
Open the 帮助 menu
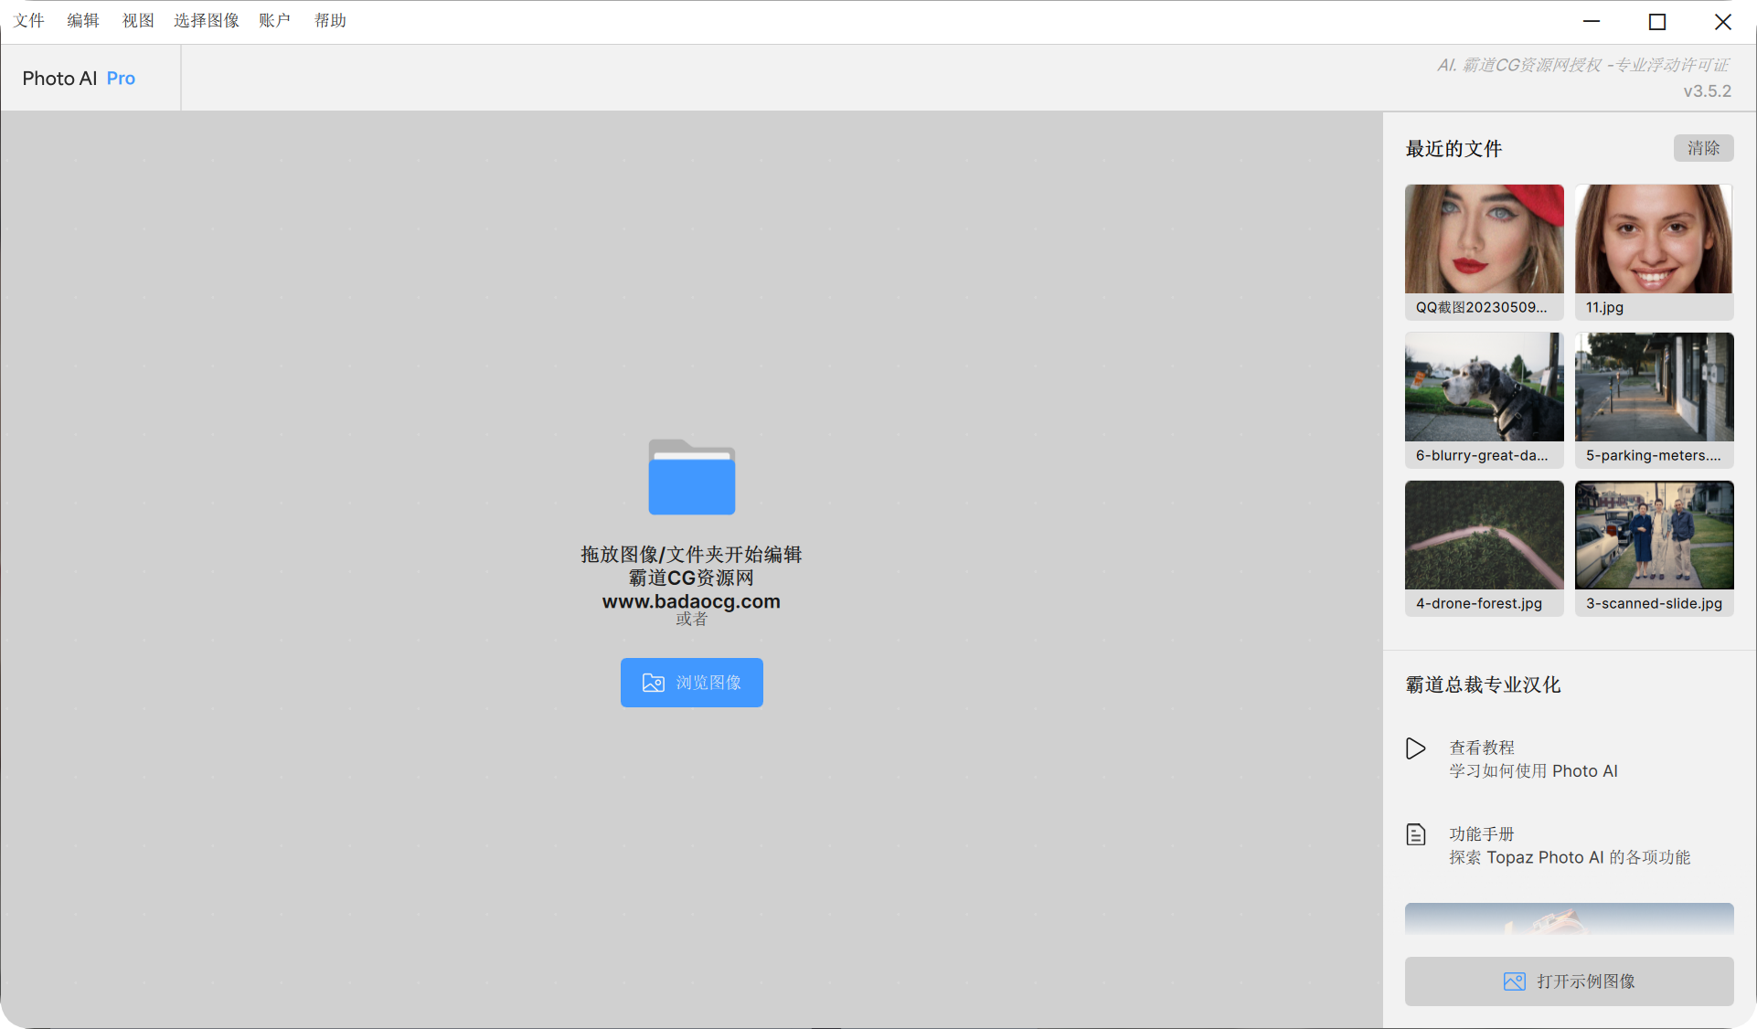(330, 20)
